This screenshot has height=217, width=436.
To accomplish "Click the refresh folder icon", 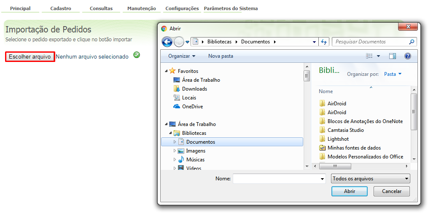I will pyautogui.click(x=324, y=42).
